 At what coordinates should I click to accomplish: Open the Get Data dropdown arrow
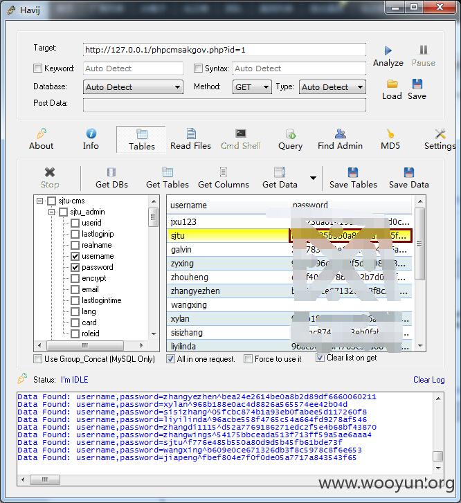pos(313,178)
